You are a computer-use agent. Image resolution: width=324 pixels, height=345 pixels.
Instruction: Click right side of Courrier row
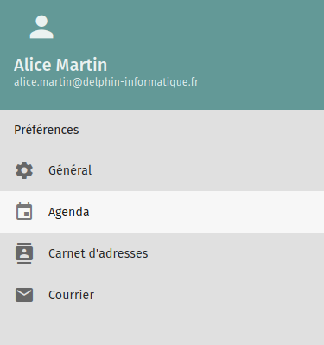click(x=259, y=295)
